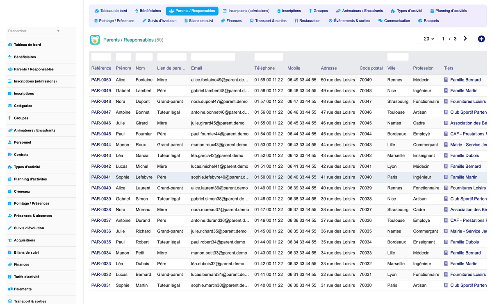
Task: Open reference link PAR-0050
Action: click(x=101, y=80)
